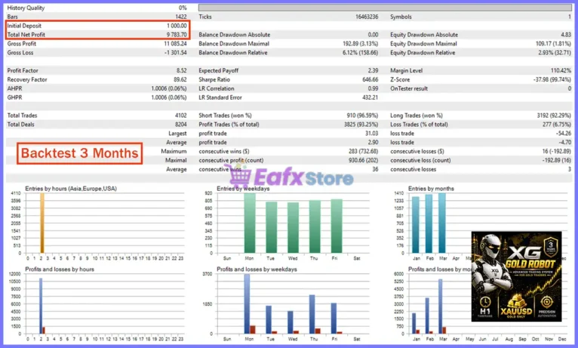Viewport: 578px width, 348px height.
Task: Click the Ticks value 16463236
Action: pos(367,17)
